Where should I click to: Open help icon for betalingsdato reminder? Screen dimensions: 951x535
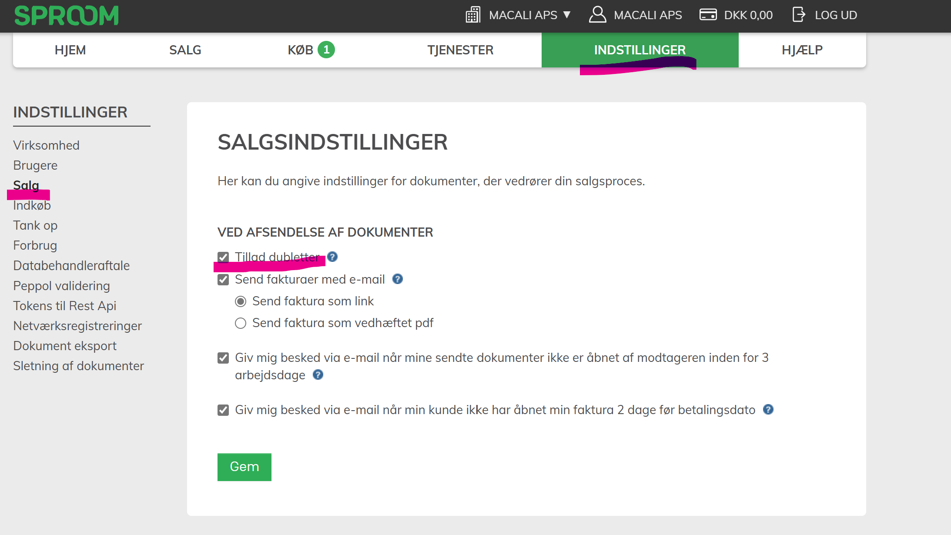768,410
